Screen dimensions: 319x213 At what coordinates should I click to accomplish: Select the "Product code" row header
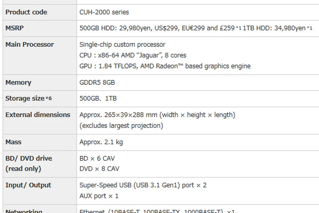tap(26, 12)
